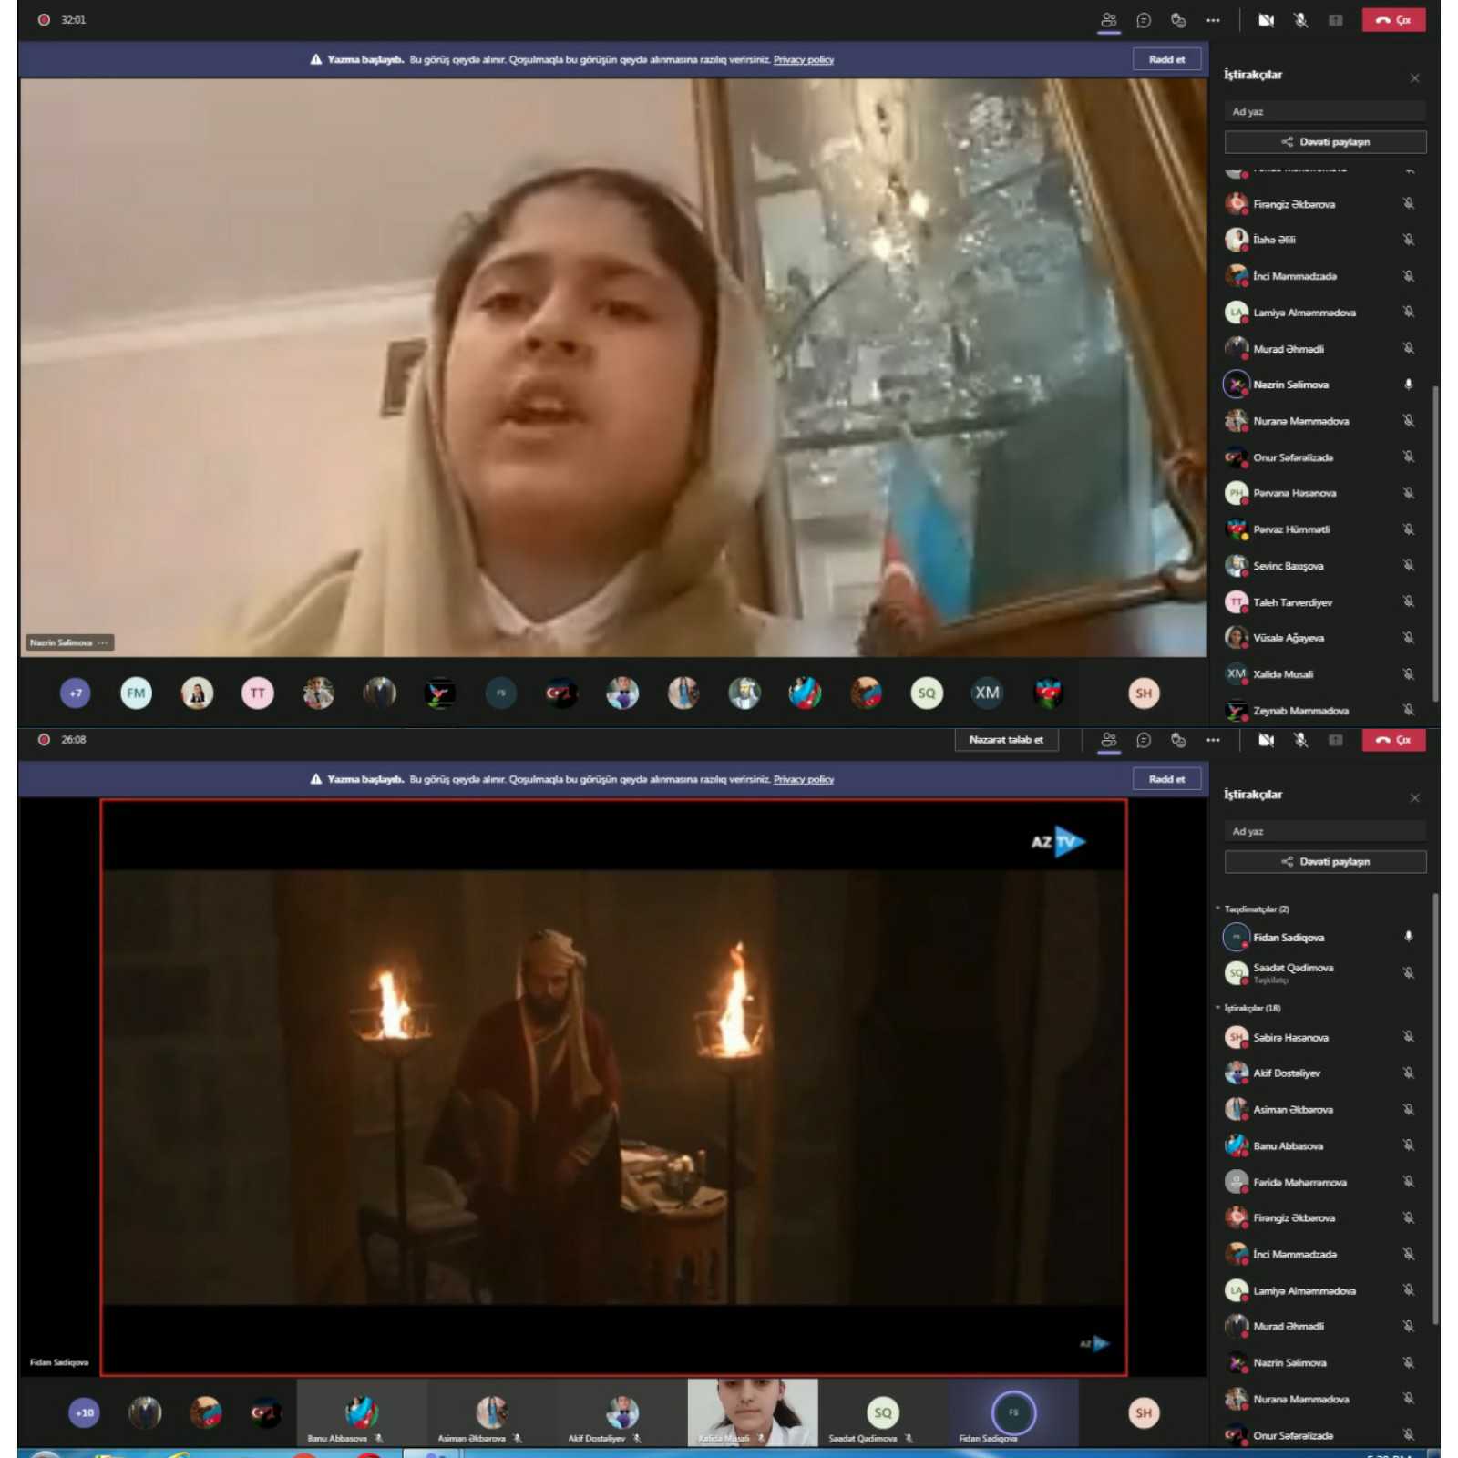
Task: Open Privacy policy link in top banner
Action: tap(804, 59)
